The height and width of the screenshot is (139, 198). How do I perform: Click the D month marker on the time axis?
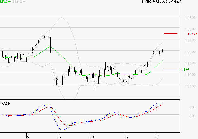coord(157,137)
